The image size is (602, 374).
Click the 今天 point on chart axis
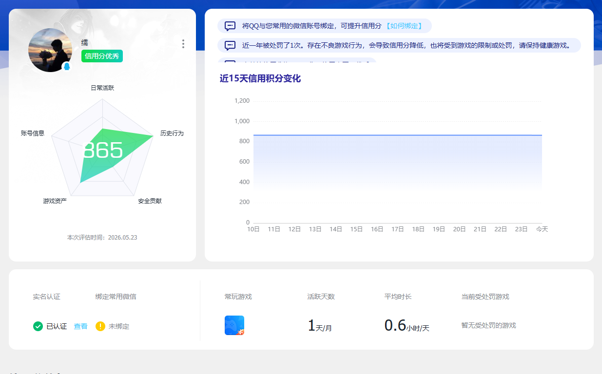click(x=542, y=229)
